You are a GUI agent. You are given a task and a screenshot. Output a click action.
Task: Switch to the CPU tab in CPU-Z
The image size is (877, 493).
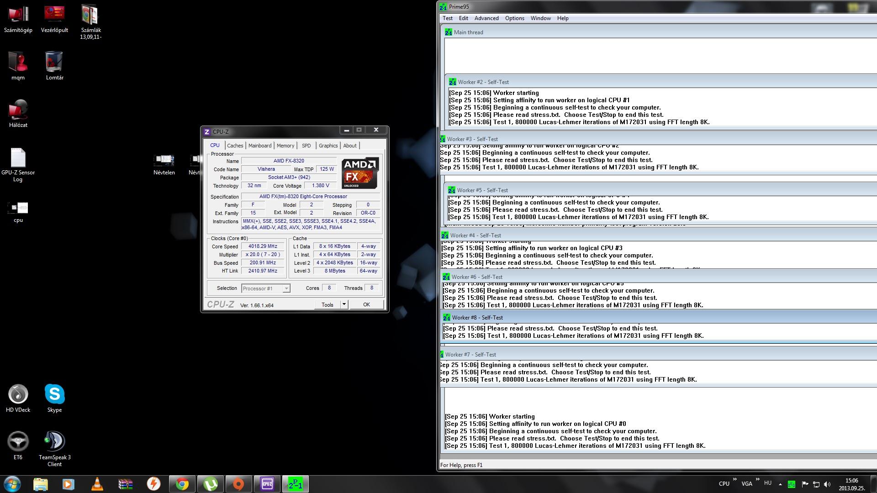click(x=215, y=145)
